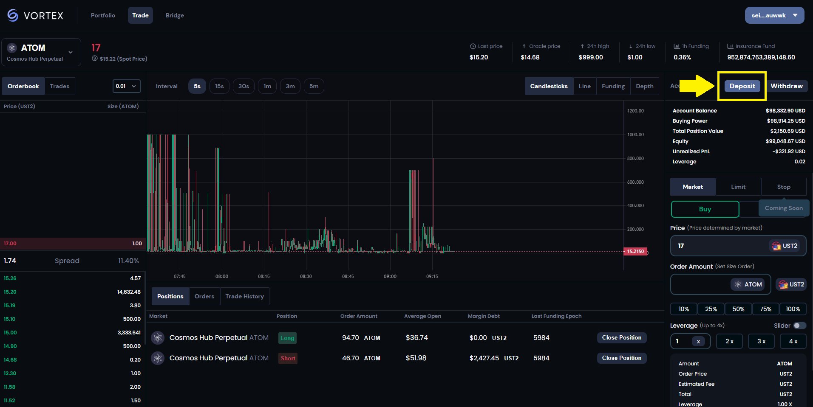Expand the ATOM market selector
Image resolution: width=813 pixels, height=407 pixels.
pyautogui.click(x=71, y=52)
